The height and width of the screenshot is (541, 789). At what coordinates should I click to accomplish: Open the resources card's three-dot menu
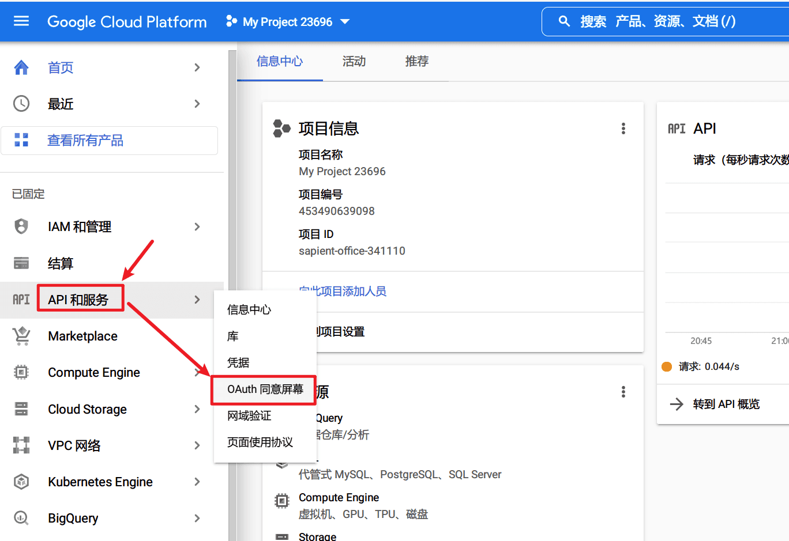click(623, 392)
